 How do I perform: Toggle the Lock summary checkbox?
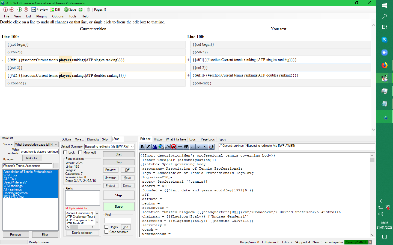tap(65, 152)
